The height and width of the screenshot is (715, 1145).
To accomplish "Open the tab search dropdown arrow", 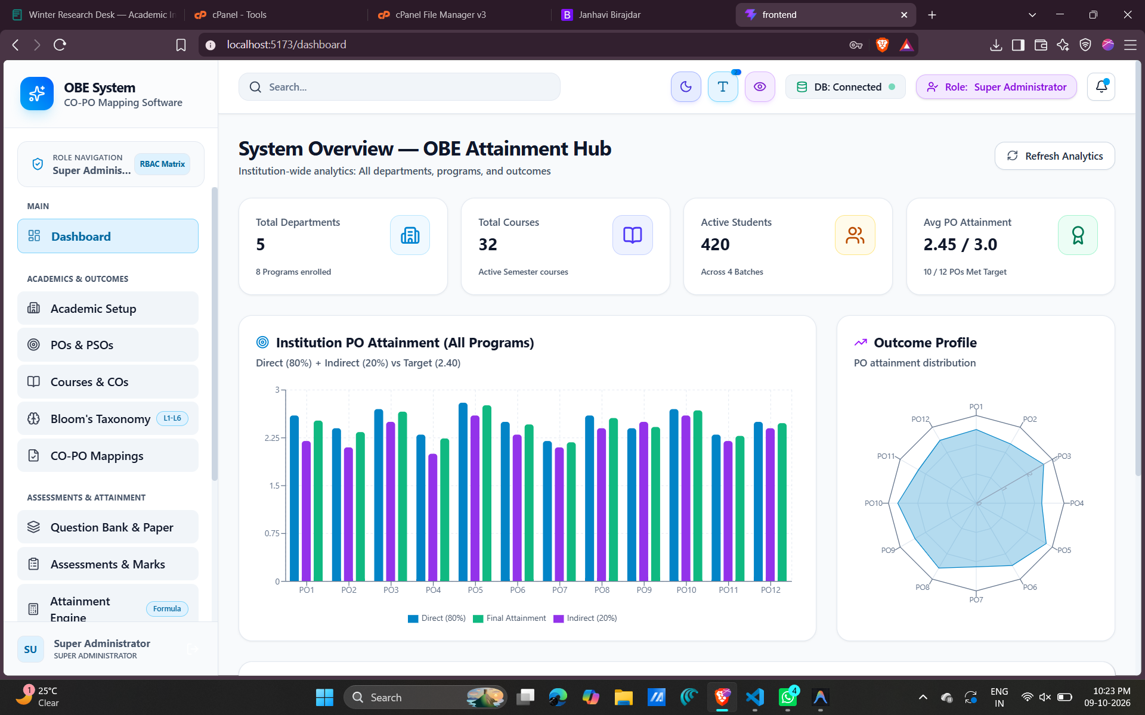I will click(x=1032, y=15).
